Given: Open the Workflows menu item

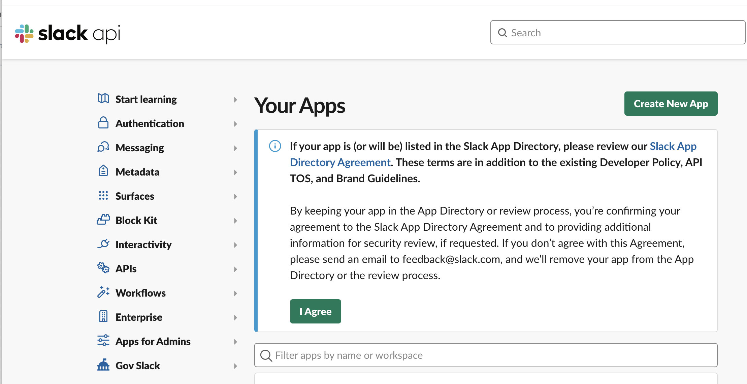Looking at the screenshot, I should (140, 293).
